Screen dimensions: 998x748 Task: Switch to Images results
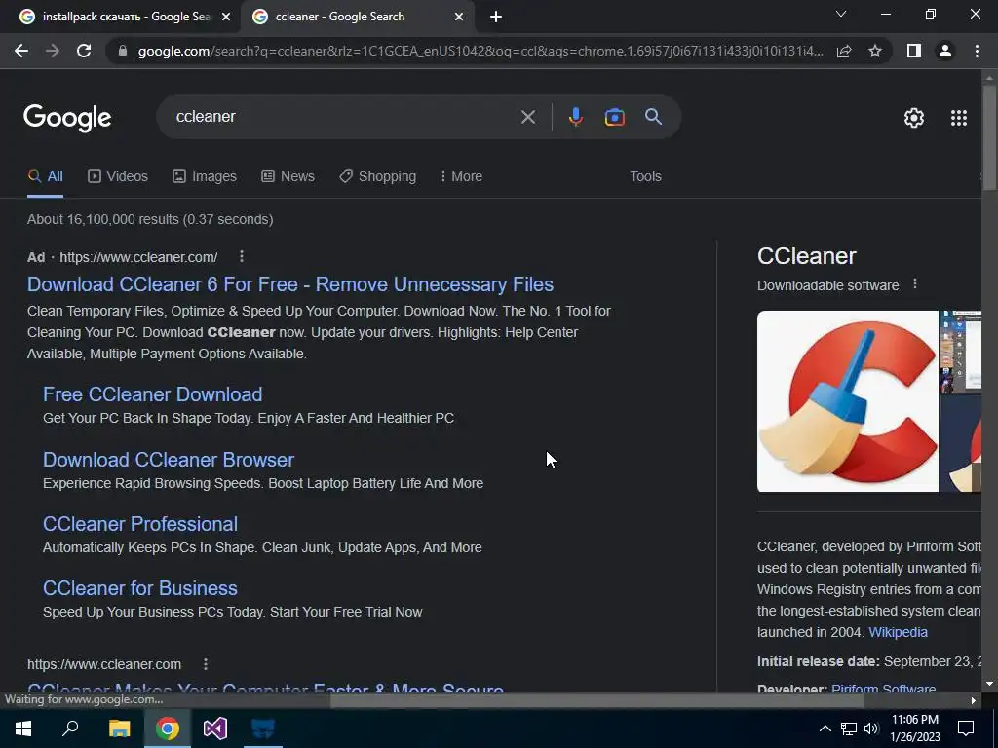pyautogui.click(x=205, y=177)
